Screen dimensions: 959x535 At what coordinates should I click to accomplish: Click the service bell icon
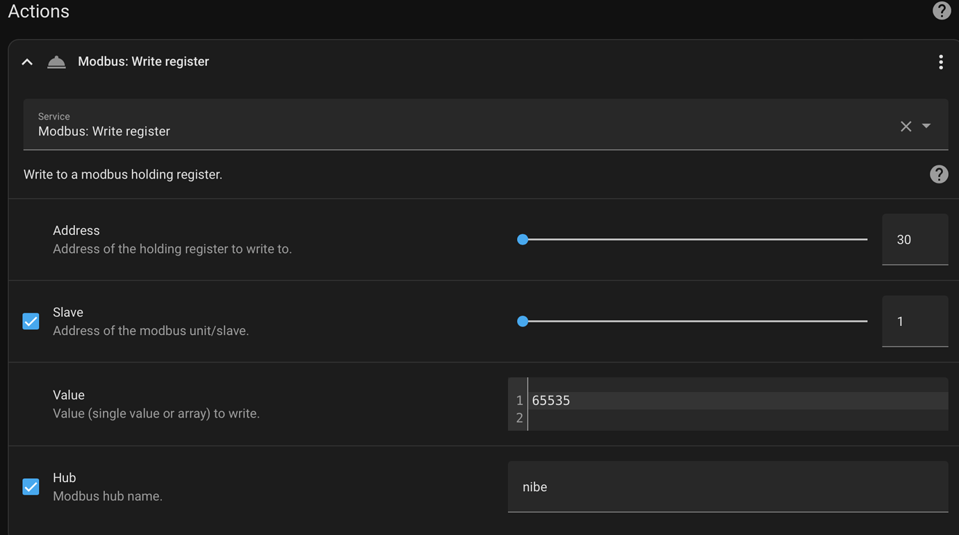(56, 62)
